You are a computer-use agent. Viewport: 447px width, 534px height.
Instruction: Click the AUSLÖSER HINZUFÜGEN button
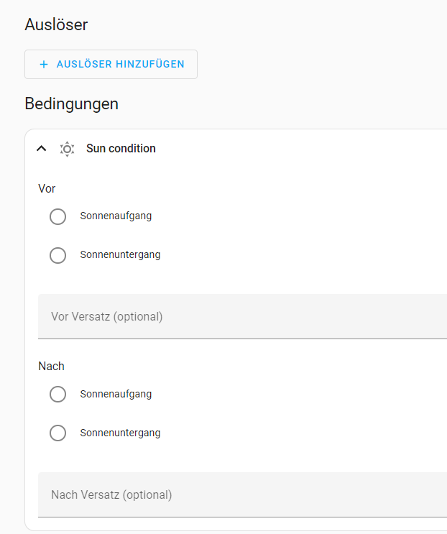coord(111,65)
